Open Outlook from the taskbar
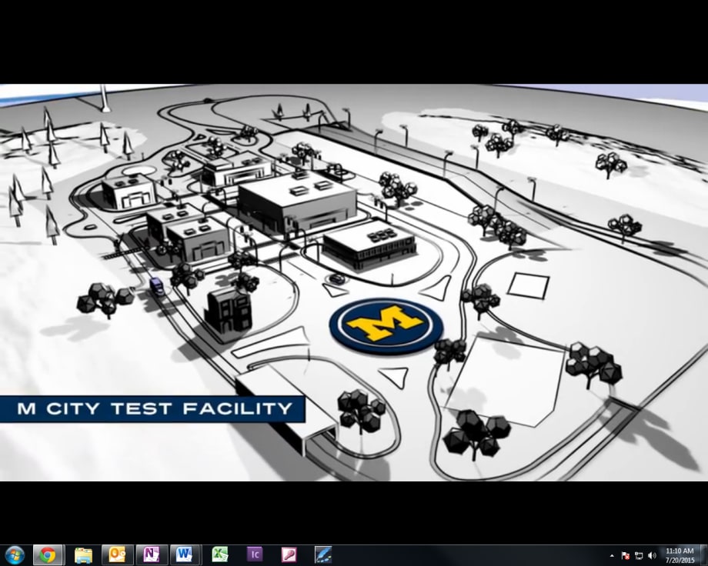This screenshot has height=566, width=708. tap(118, 554)
